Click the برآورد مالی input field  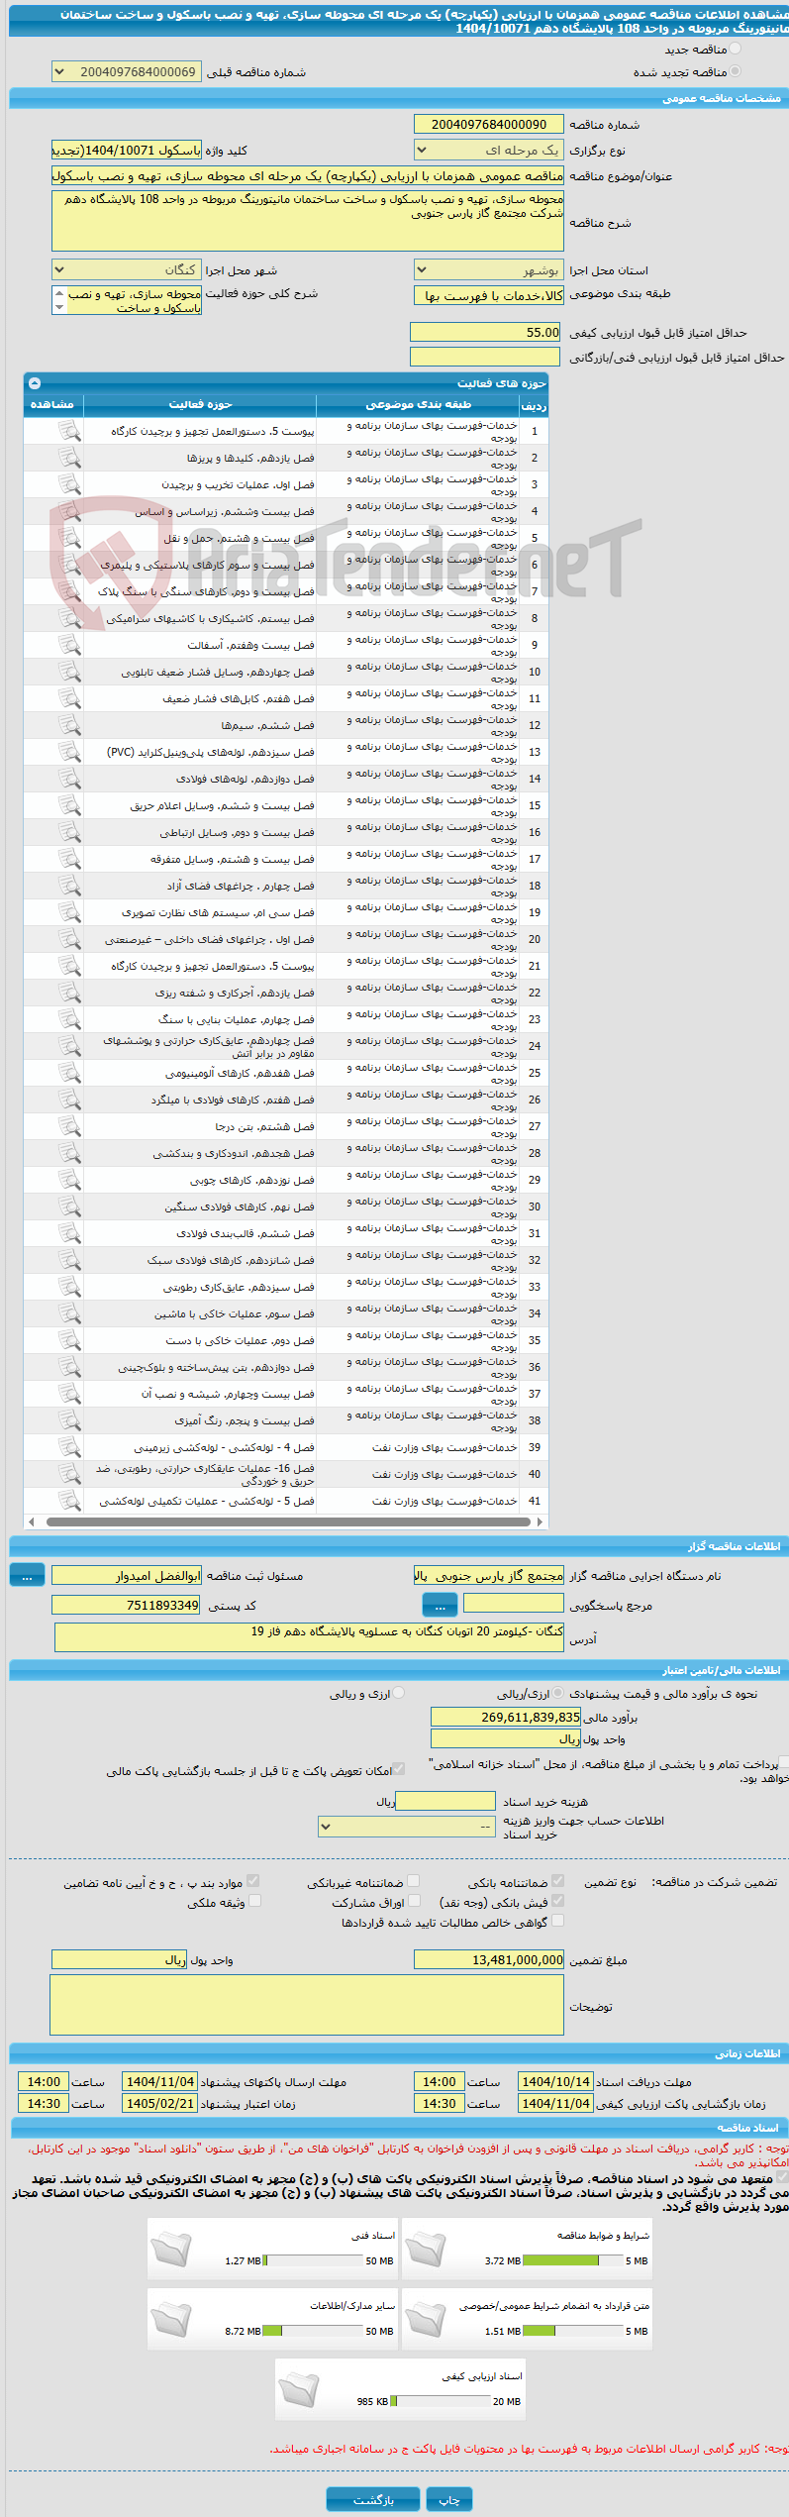[x=506, y=1717]
